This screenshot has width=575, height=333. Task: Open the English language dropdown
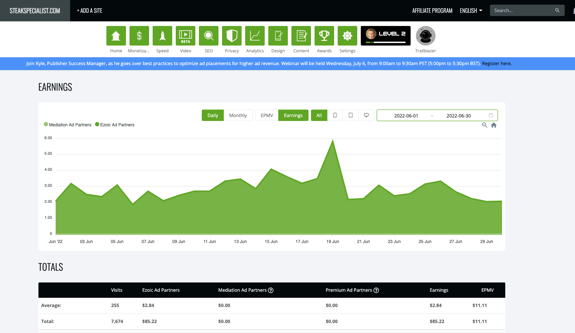coord(471,11)
